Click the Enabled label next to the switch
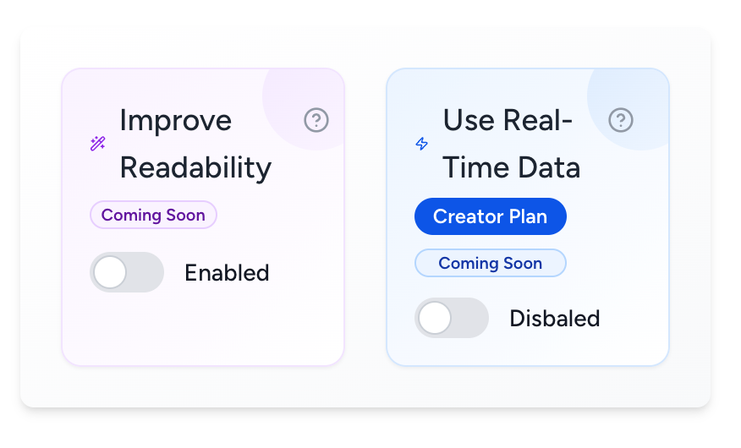 click(x=227, y=273)
